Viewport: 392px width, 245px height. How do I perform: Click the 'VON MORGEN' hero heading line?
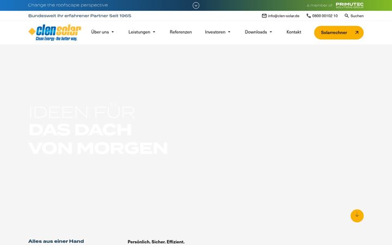click(98, 148)
